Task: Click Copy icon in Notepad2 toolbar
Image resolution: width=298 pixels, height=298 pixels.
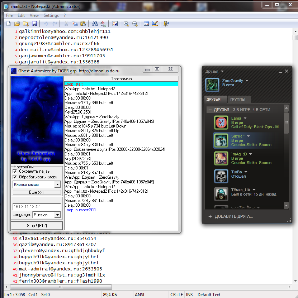Action: coord(75,24)
